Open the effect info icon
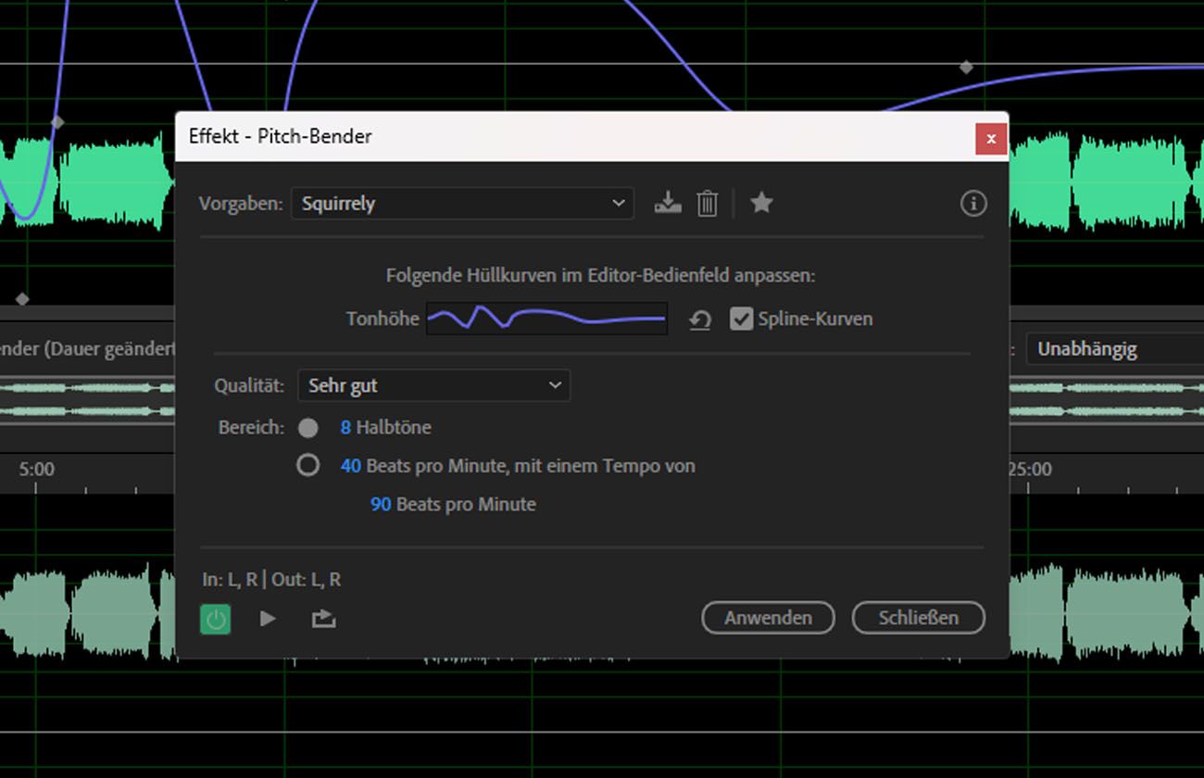This screenshot has height=778, width=1204. pos(972,203)
